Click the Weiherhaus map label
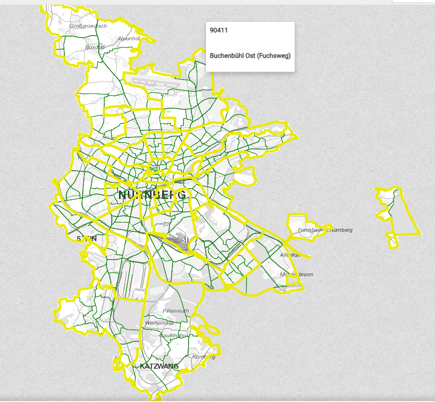The image size is (435, 402). coord(159,323)
